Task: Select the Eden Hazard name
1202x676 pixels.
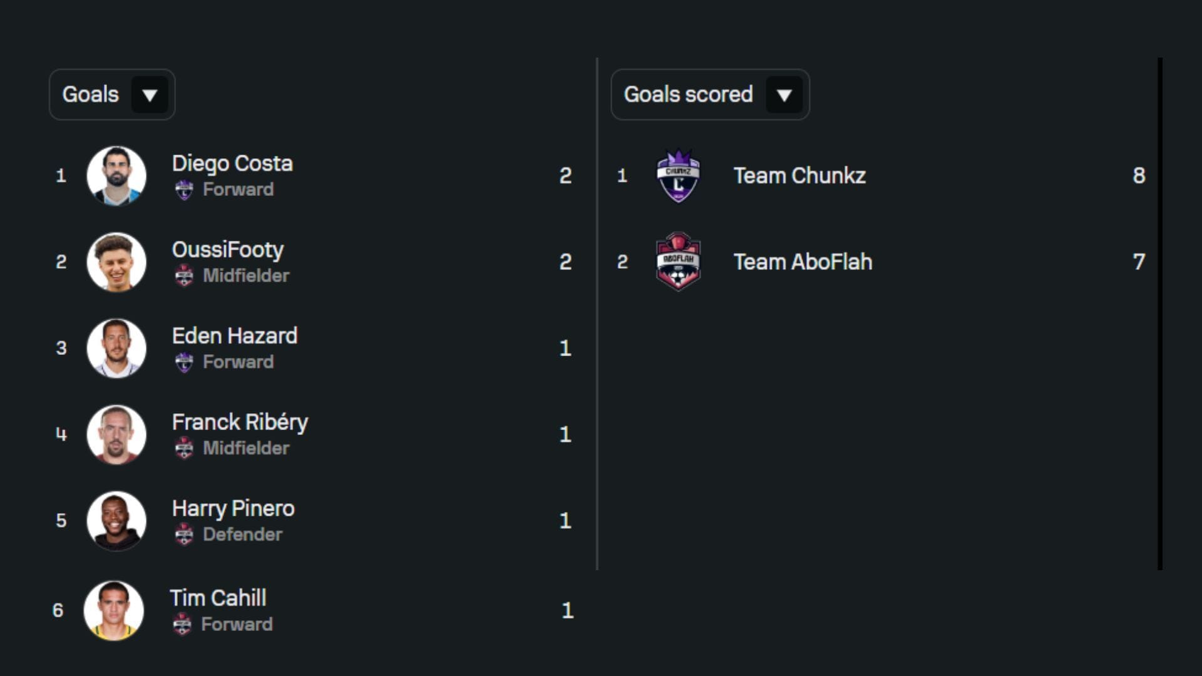Action: [x=235, y=335]
